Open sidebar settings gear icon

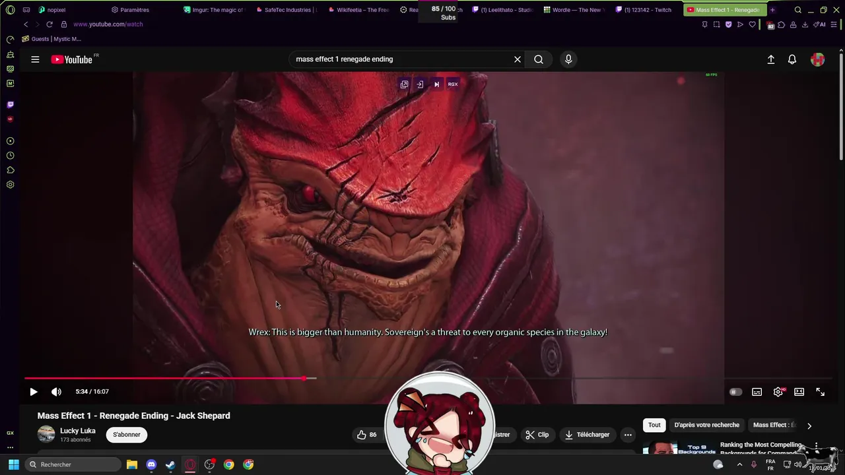tap(10, 185)
